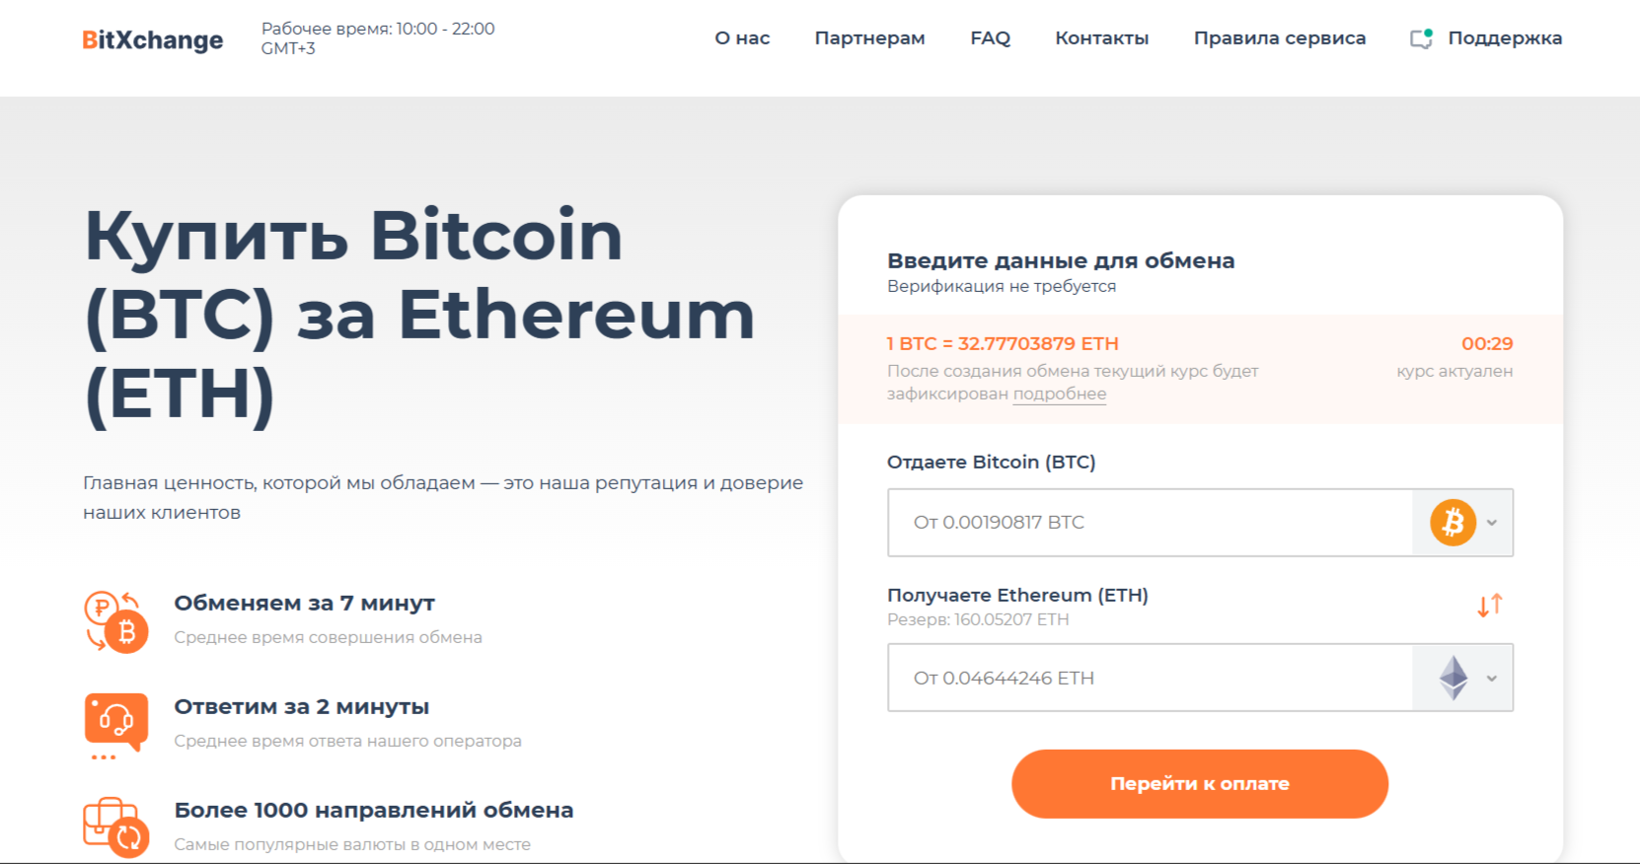Open the Партнерам menu item
This screenshot has height=864, width=1640.
click(869, 38)
